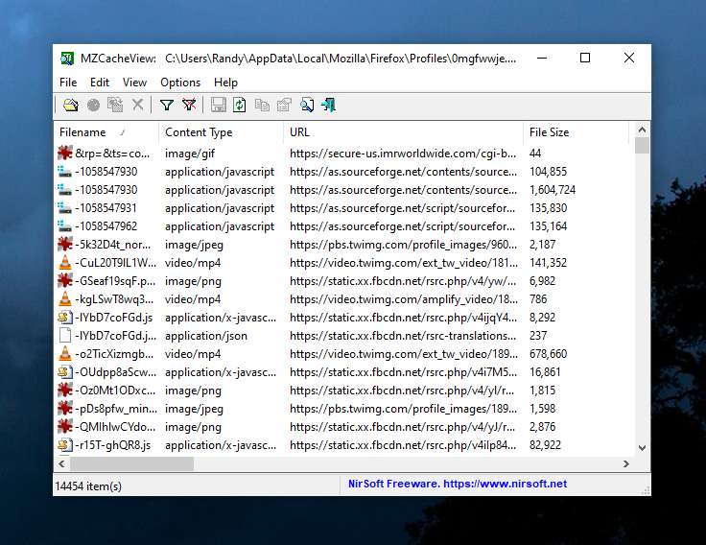The width and height of the screenshot is (706, 545).
Task: Click VLC cone icon of -CuL20T9IL1W... row
Action: point(65,263)
